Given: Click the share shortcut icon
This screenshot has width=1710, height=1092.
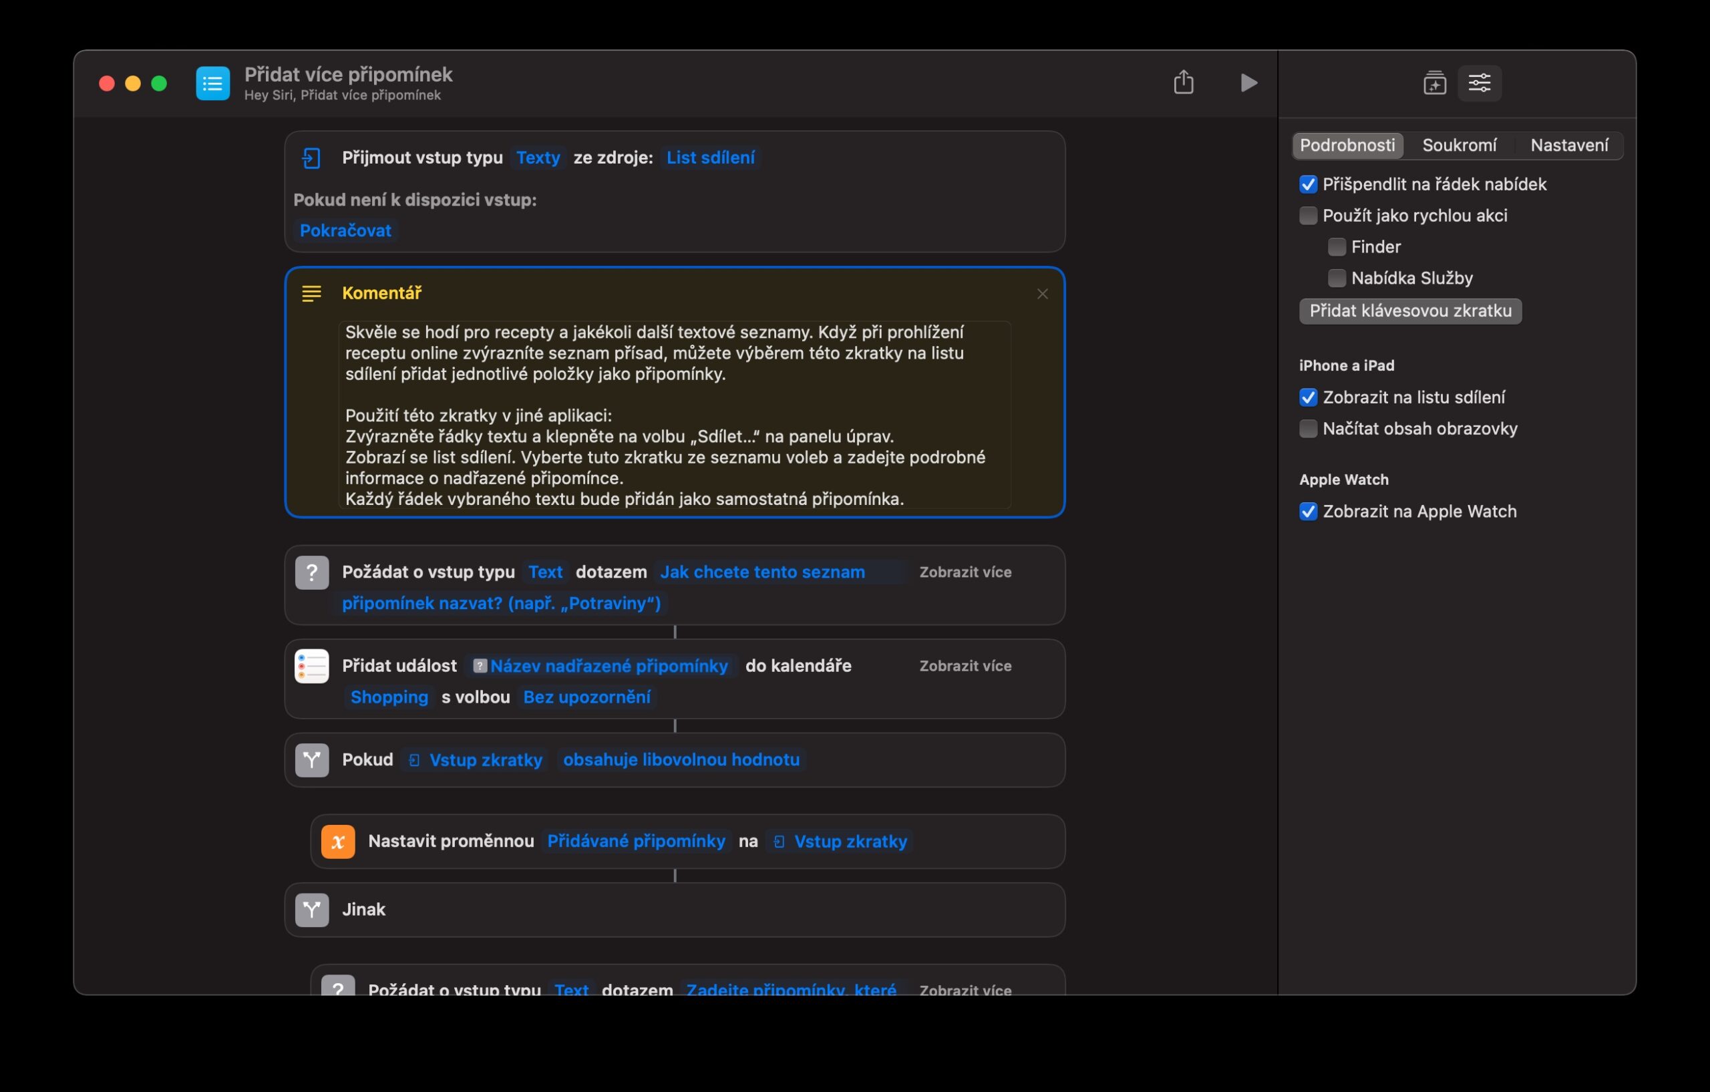Looking at the screenshot, I should (x=1183, y=82).
